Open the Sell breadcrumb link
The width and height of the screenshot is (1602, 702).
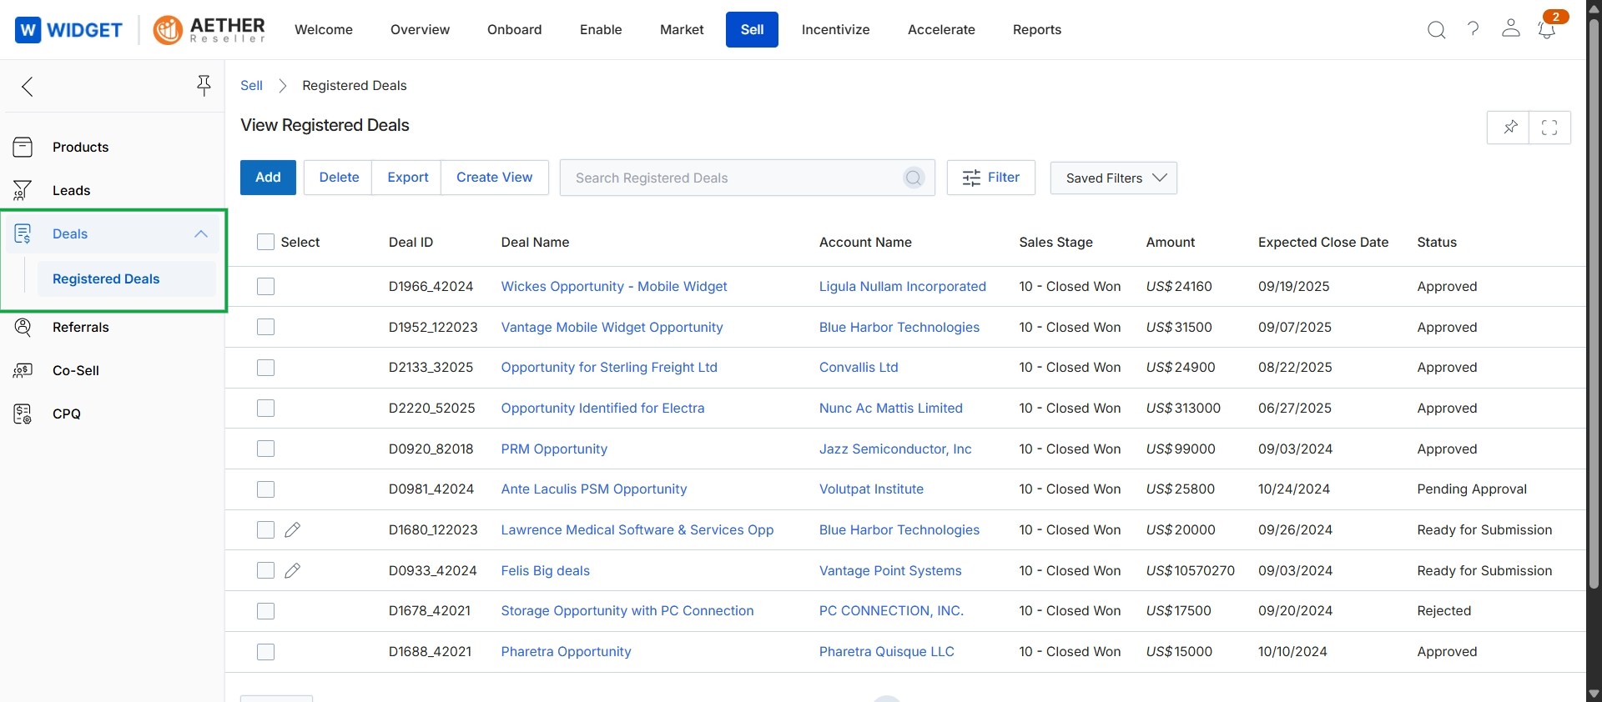(251, 86)
